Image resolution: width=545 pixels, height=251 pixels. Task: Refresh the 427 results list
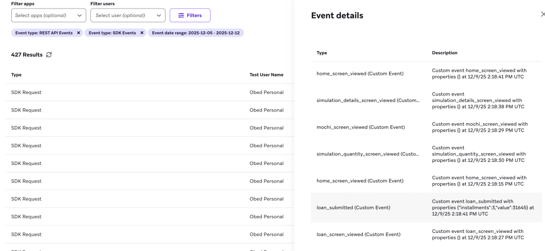[49, 55]
